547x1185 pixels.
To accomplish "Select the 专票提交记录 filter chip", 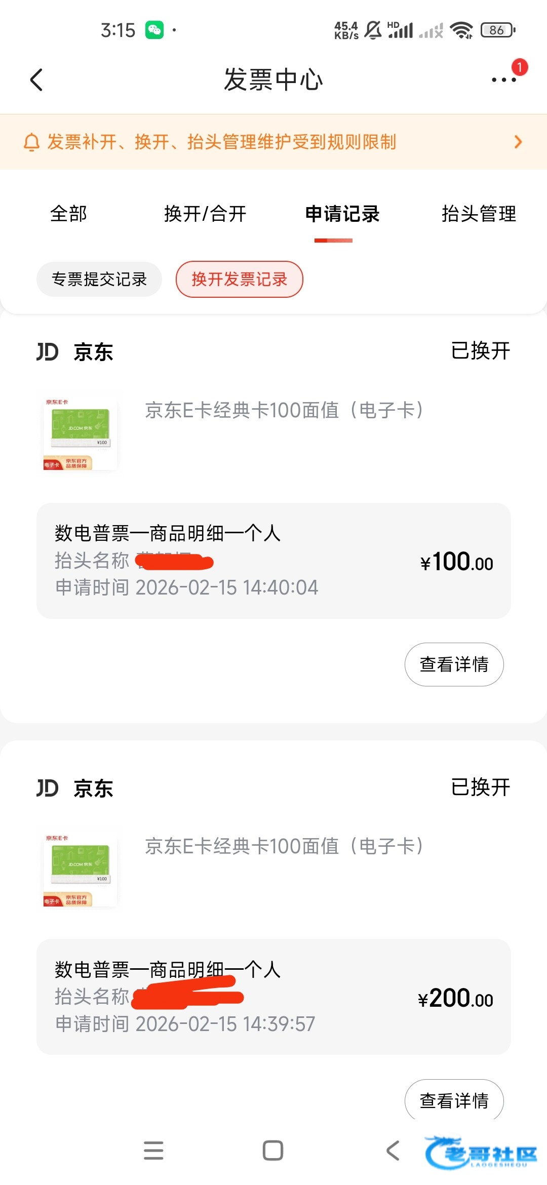I will click(99, 279).
